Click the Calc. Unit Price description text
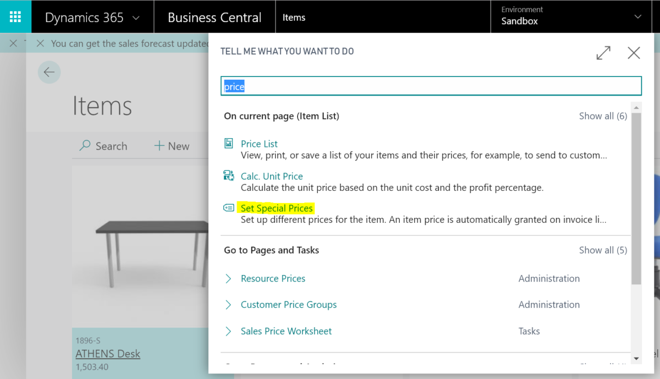 point(392,188)
